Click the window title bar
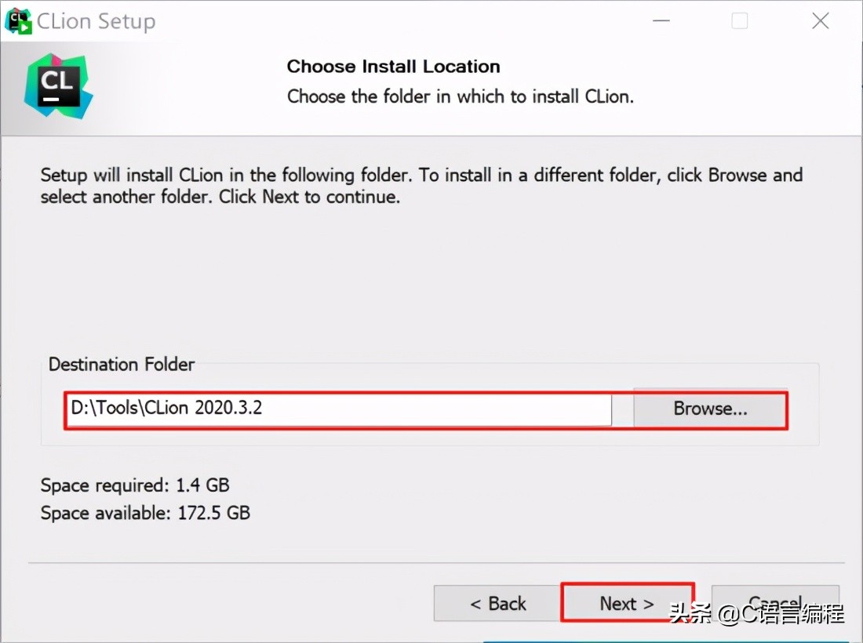Viewport: 863px width, 643px height. tap(392, 21)
